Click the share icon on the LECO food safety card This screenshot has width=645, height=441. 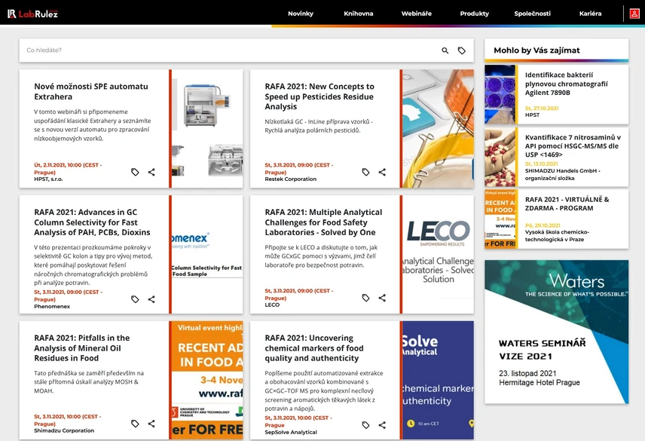coord(381,298)
